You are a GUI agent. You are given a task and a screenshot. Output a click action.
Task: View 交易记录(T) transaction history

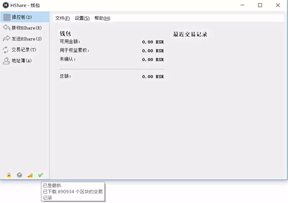pos(25,50)
